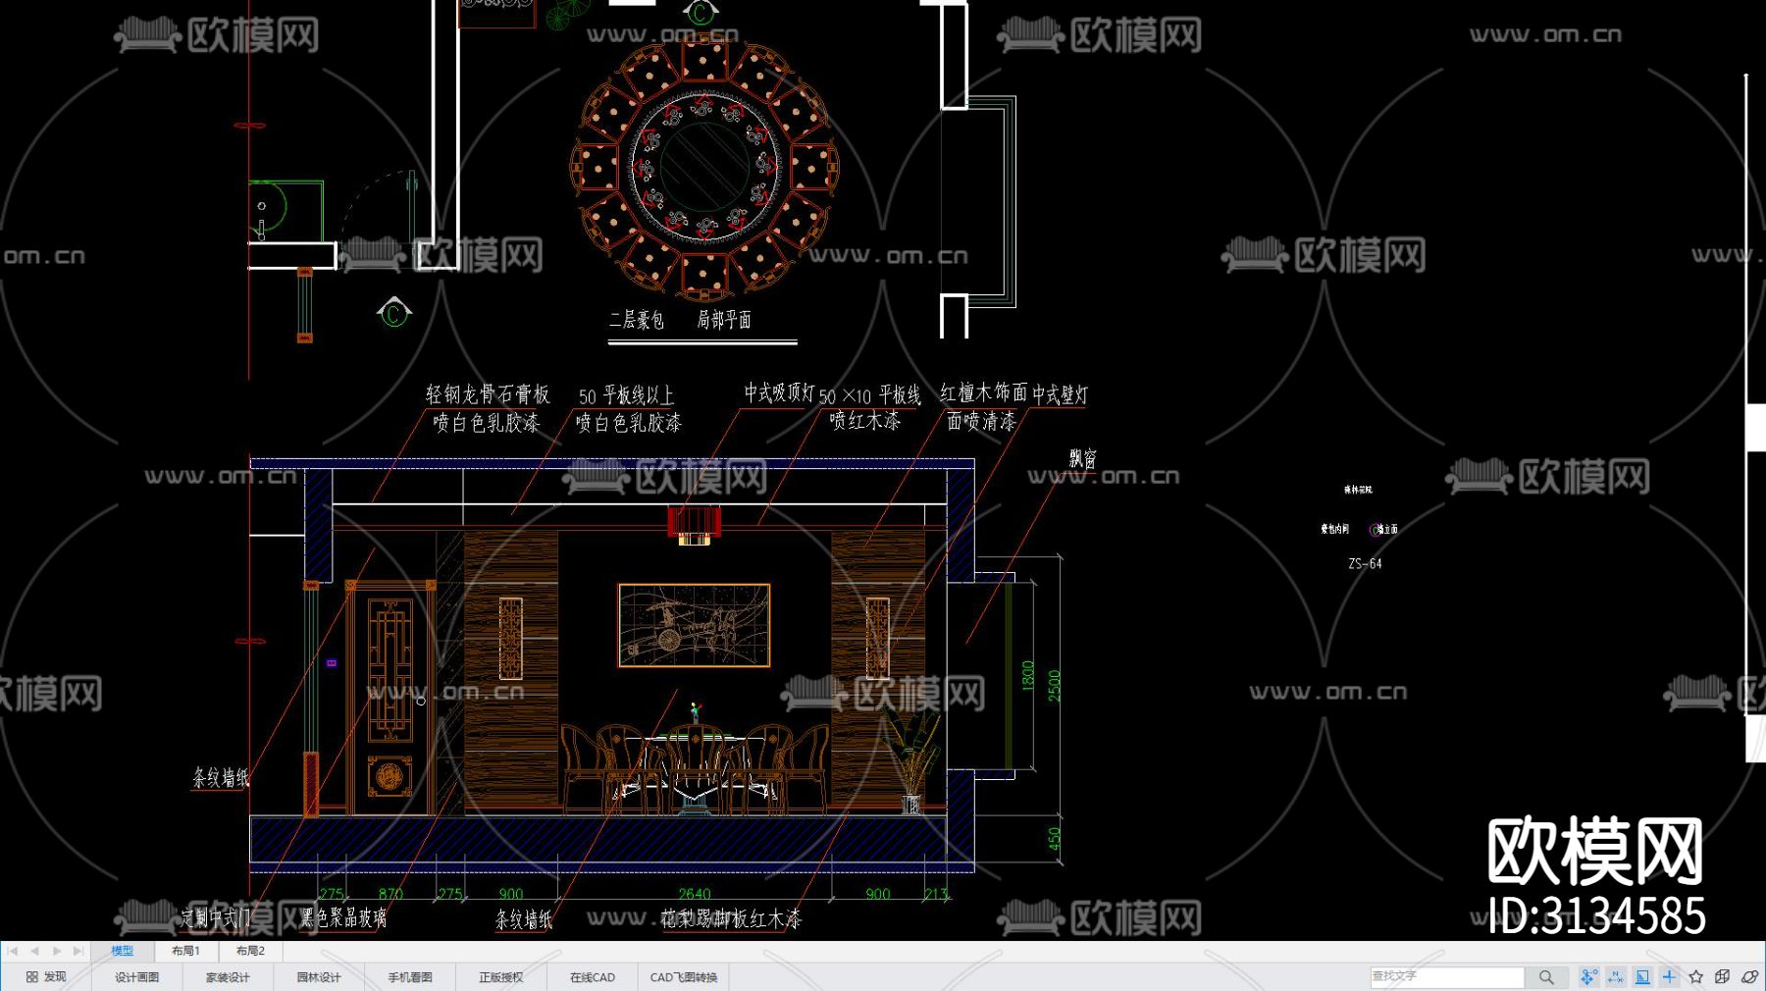
Task: Toggle the blue ortho square icon
Action: (x=1642, y=977)
